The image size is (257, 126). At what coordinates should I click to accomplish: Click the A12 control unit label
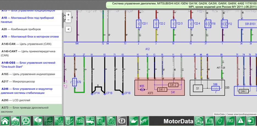pos(148,49)
